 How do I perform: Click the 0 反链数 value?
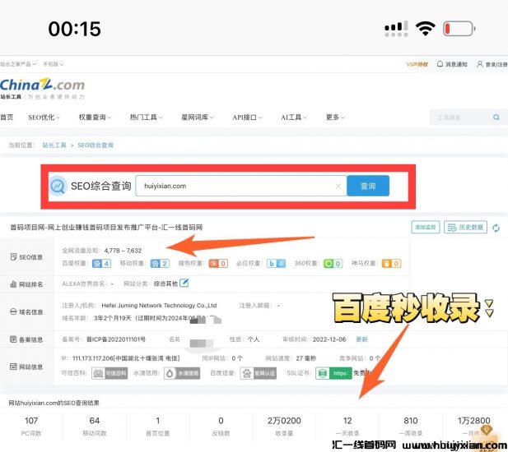221,421
